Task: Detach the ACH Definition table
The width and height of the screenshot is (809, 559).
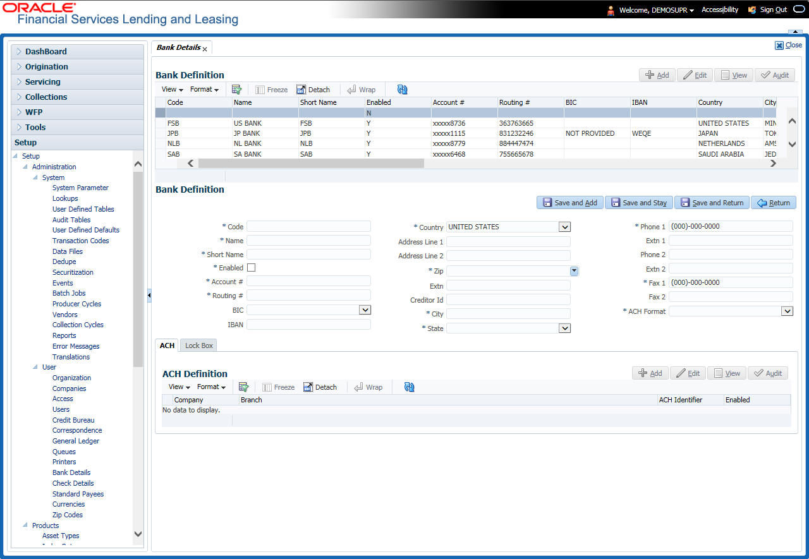Action: [320, 387]
